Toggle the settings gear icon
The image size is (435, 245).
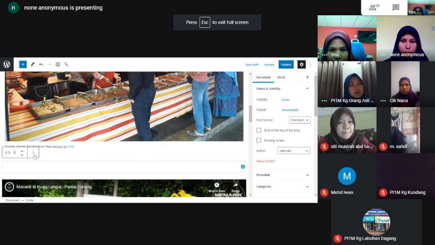pyautogui.click(x=301, y=64)
